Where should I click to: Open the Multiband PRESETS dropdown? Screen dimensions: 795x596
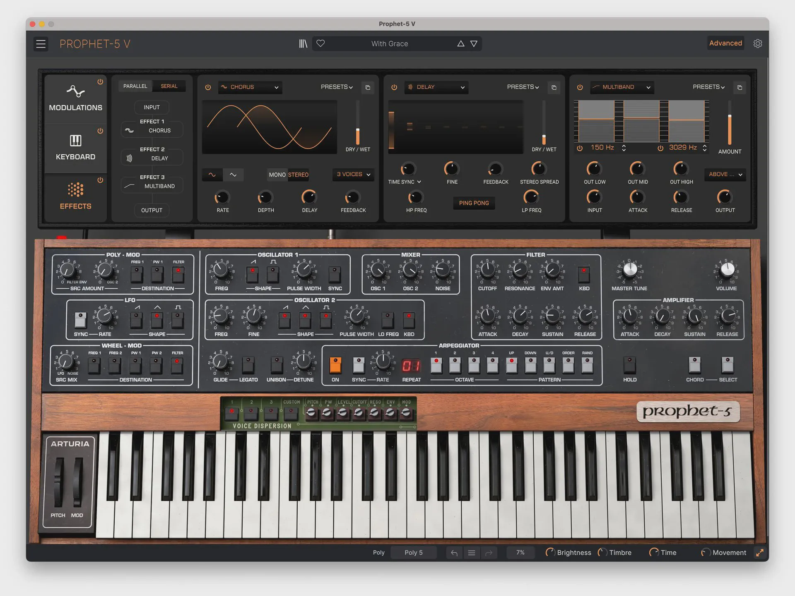click(x=708, y=87)
